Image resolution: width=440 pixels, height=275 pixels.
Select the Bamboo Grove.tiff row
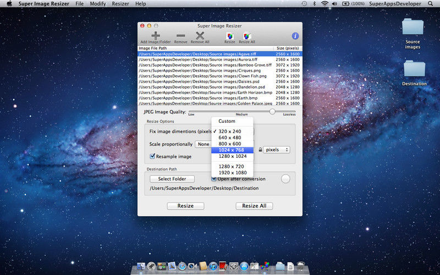point(220,65)
